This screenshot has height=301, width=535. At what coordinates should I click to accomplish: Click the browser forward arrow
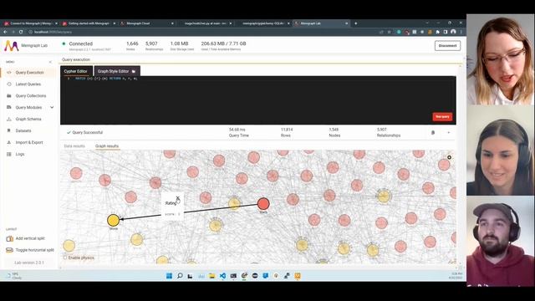tap(13, 32)
